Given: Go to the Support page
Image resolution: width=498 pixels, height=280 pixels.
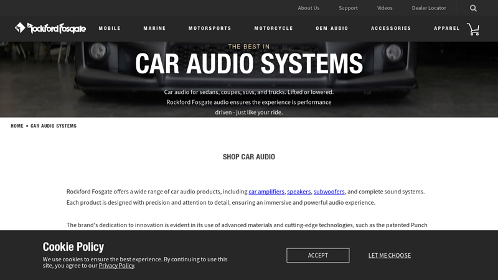Looking at the screenshot, I should (x=348, y=8).
